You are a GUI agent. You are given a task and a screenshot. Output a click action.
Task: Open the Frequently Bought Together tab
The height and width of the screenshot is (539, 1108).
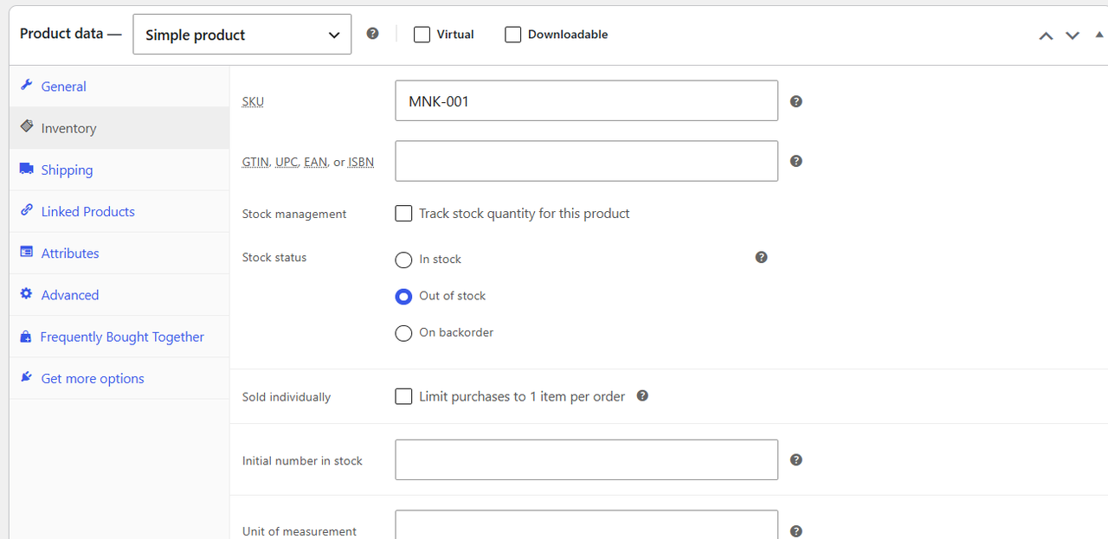(119, 337)
